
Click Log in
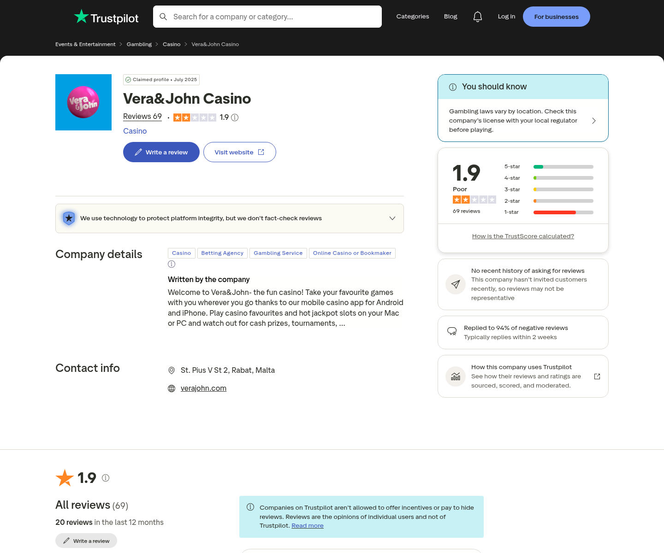[506, 17]
